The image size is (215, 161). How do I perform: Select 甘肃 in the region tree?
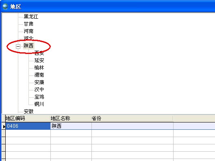[x=28, y=24]
